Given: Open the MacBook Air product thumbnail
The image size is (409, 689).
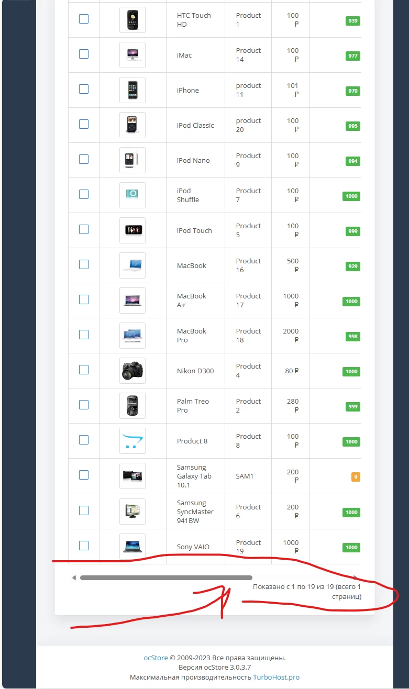Looking at the screenshot, I should tap(132, 301).
